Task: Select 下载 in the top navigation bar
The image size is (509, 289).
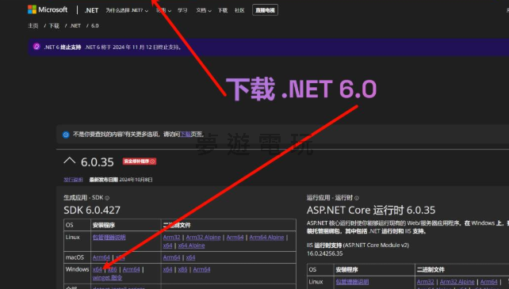Action: tap(223, 10)
